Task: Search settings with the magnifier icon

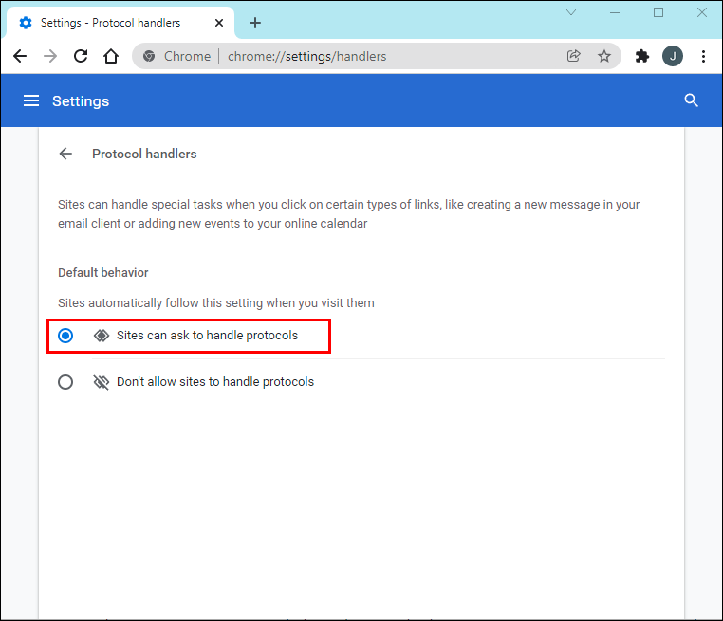Action: click(691, 100)
